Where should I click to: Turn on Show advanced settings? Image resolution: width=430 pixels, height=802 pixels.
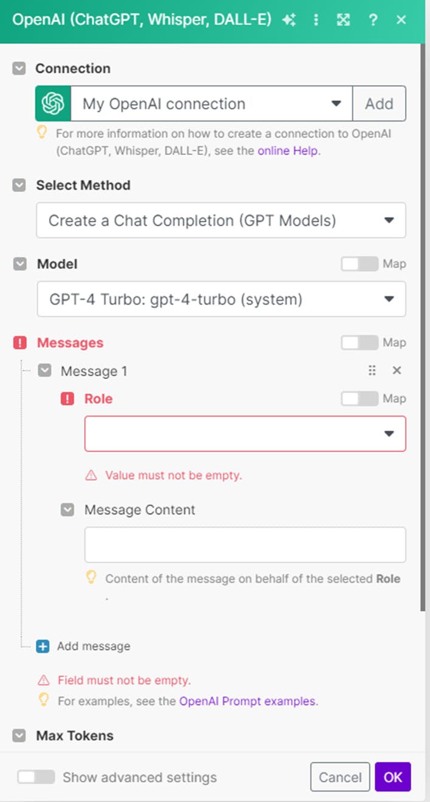[x=35, y=777]
